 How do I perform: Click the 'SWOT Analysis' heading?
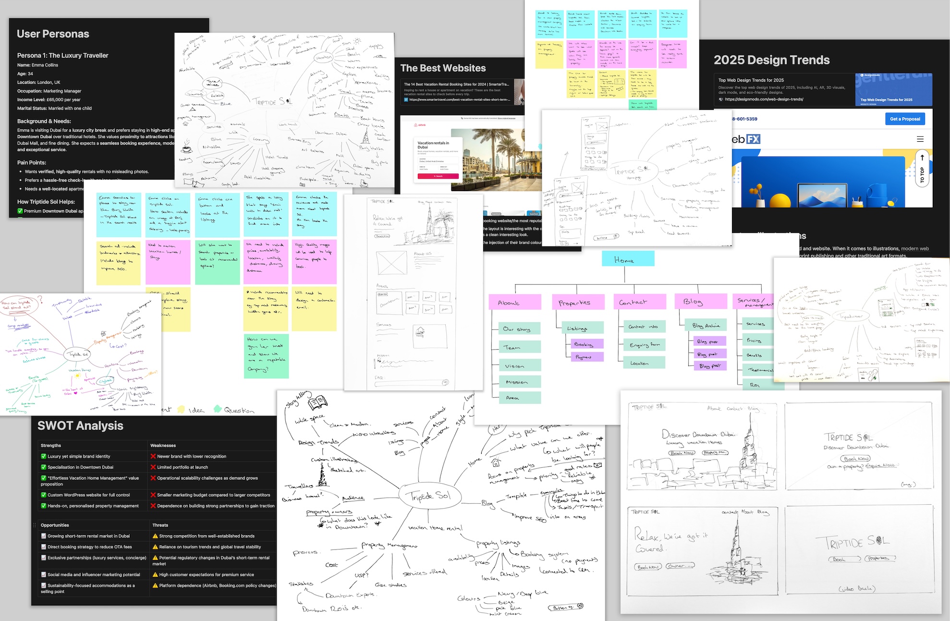80,426
